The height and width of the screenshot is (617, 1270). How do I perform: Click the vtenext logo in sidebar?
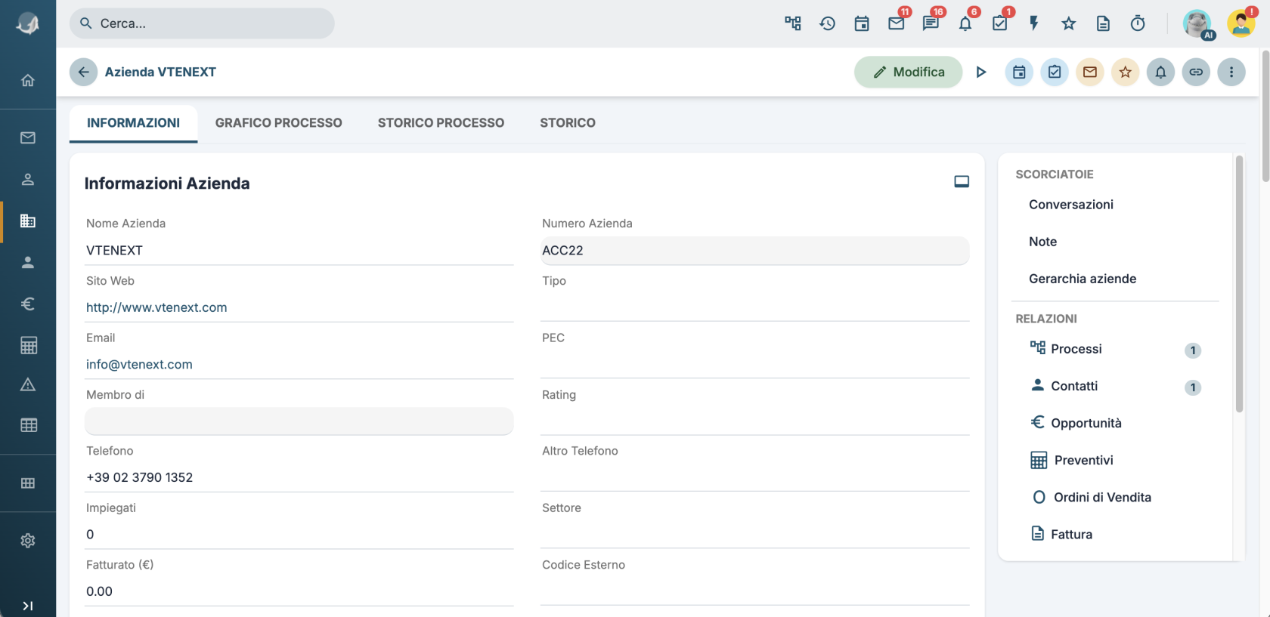point(28,23)
